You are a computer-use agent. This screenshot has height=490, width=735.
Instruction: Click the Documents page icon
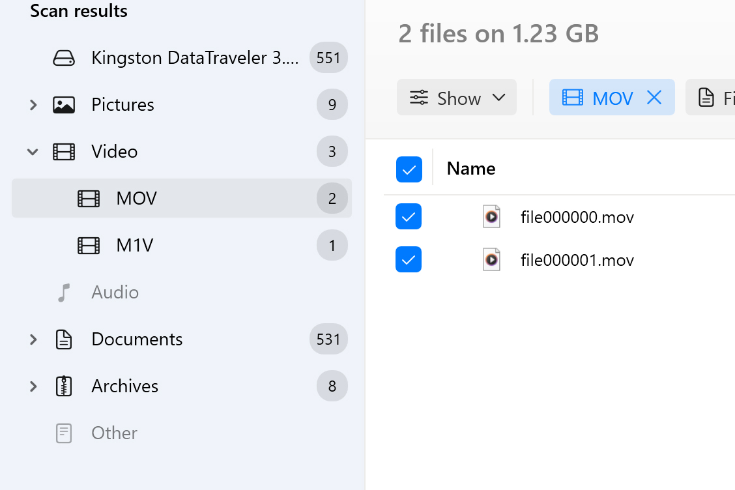[x=64, y=339]
